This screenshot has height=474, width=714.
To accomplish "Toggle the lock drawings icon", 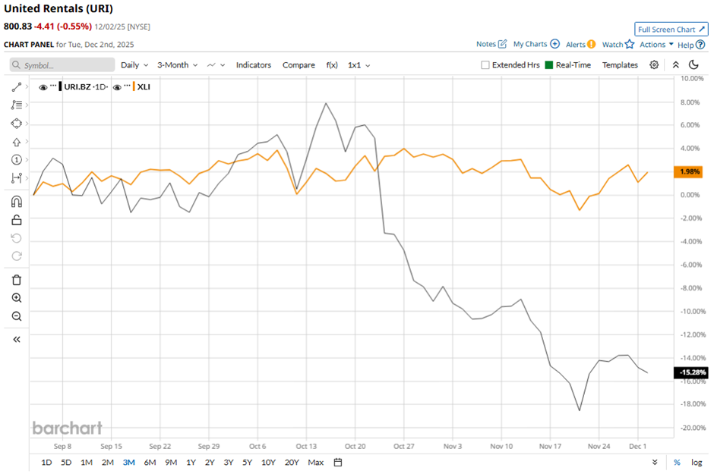I will (x=17, y=220).
